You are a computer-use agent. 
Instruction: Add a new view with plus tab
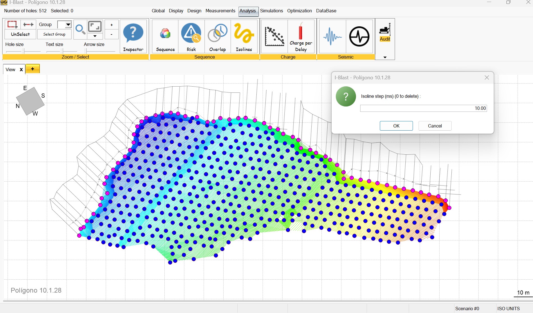pyautogui.click(x=33, y=69)
